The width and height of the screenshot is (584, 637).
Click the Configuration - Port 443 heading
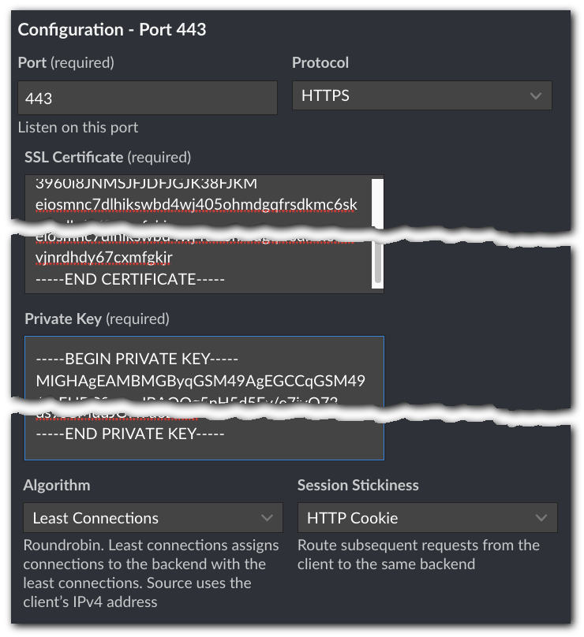pos(112,30)
